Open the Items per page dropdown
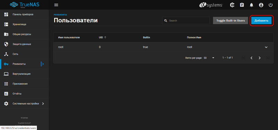Image resolution: width=278 pixels, height=130 pixels. pyautogui.click(x=209, y=58)
